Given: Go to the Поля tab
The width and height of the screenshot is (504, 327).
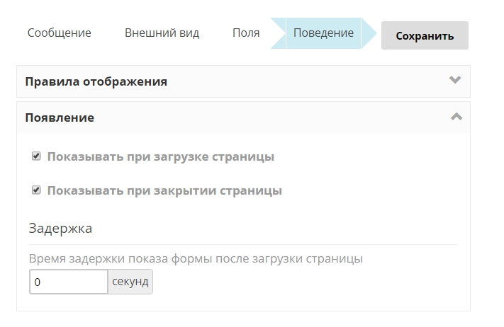Looking at the screenshot, I should click(245, 33).
